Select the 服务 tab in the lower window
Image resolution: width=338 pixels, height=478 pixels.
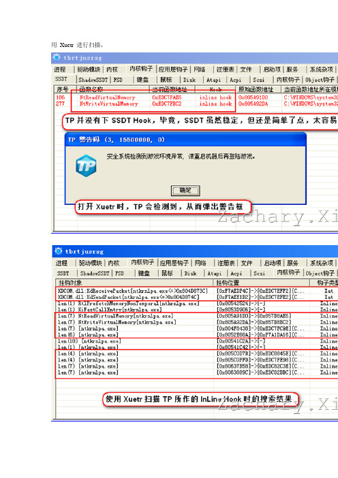pos(293,263)
